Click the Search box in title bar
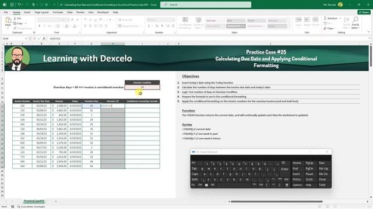The width and height of the screenshot is (373, 209). click(206, 5)
